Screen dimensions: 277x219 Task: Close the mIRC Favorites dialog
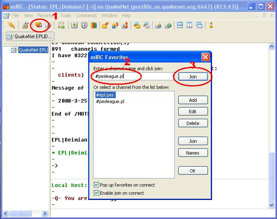pyautogui.click(x=206, y=57)
